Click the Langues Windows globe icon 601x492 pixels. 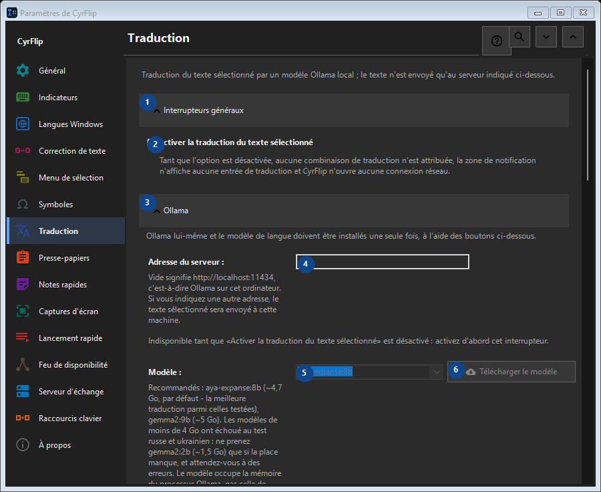pos(23,124)
